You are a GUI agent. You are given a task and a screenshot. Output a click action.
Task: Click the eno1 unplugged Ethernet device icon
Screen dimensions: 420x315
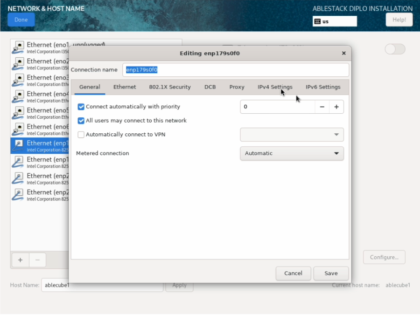[x=18, y=47]
